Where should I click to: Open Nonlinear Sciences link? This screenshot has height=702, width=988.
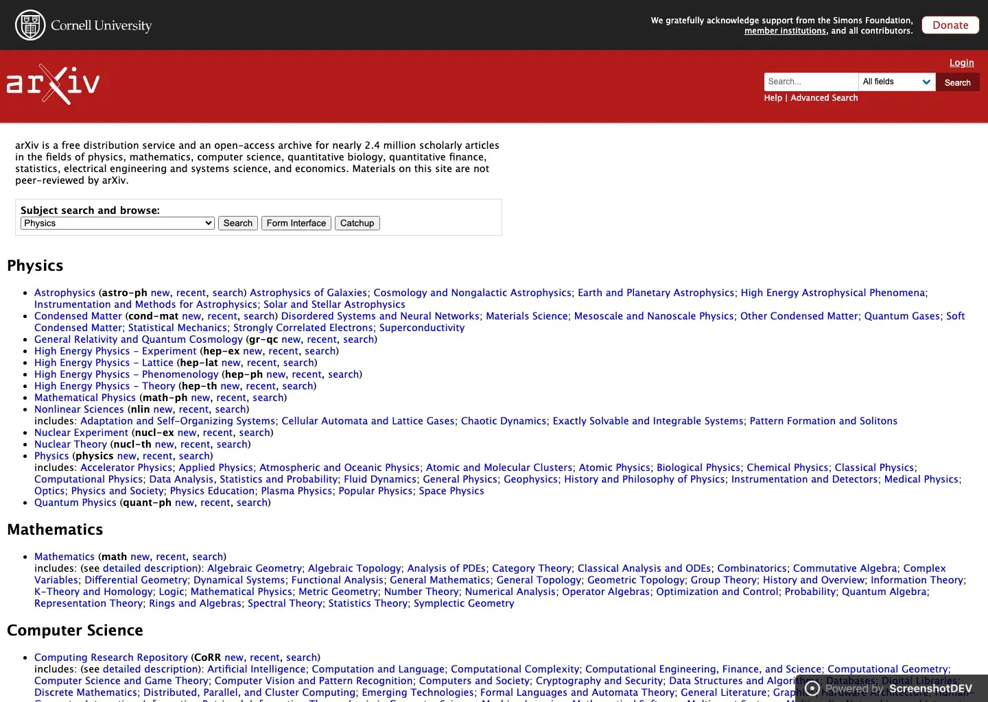[79, 409]
